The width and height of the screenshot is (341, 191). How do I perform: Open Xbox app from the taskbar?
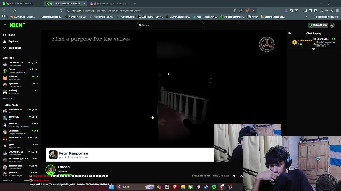coord(190,187)
